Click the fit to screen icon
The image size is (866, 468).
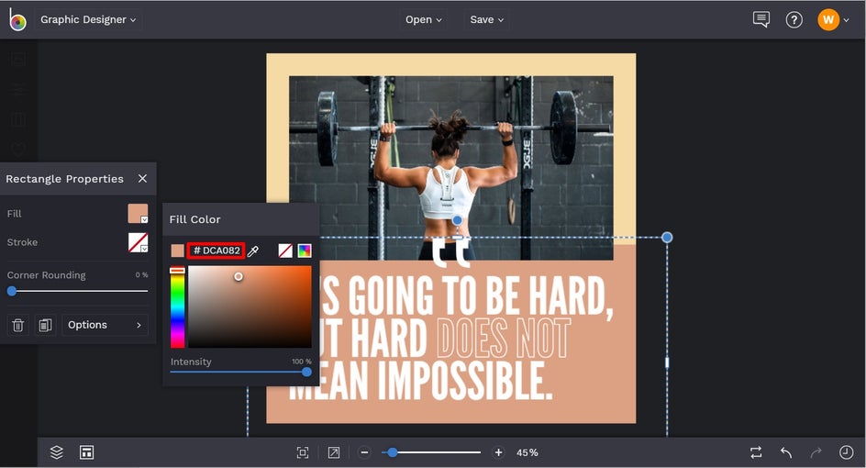(303, 452)
